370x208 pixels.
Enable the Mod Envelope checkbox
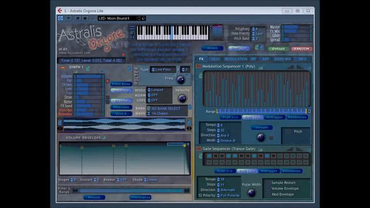pos(268,194)
